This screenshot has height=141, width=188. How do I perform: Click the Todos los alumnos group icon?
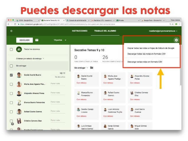(x=19, y=49)
